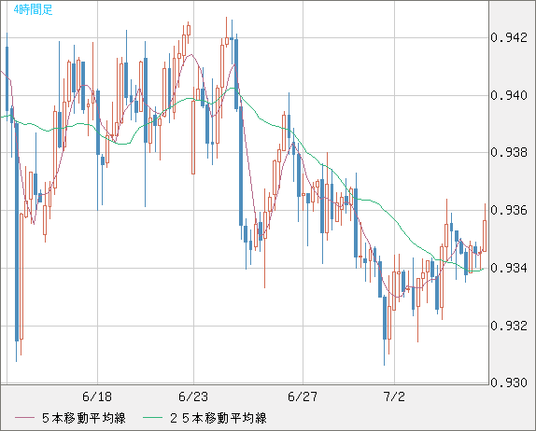
Task: Click the 25本移動平均線 legend text
Action: (219, 418)
